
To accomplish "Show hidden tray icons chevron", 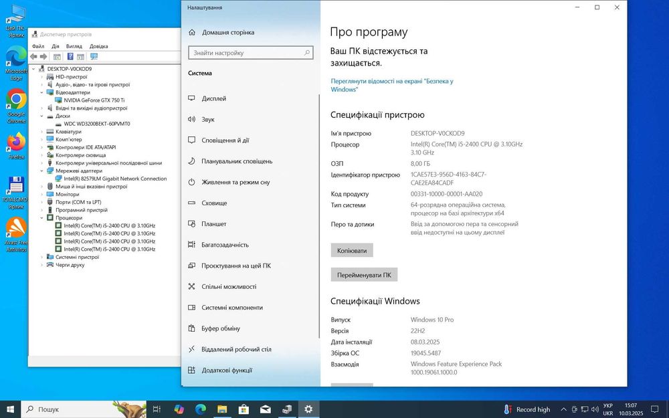I will (x=563, y=409).
